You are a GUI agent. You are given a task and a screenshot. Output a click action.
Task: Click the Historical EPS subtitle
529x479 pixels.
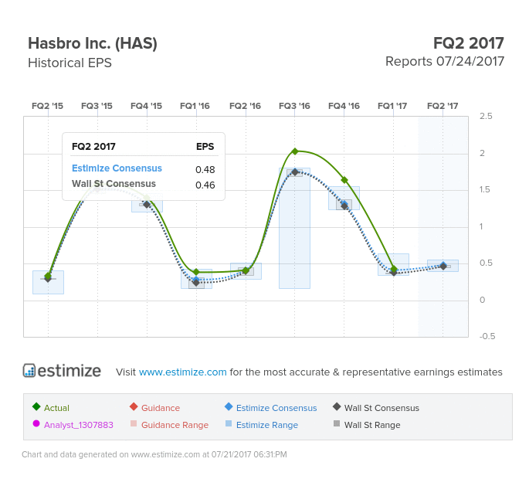click(x=70, y=63)
